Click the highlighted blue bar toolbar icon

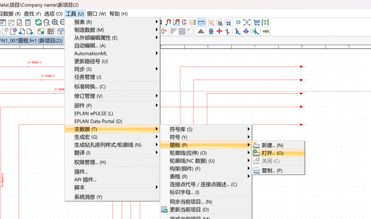point(201,22)
